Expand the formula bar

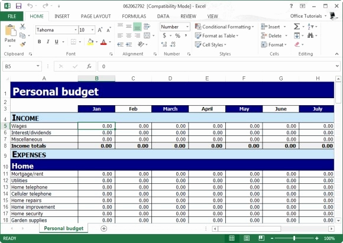[x=337, y=66]
